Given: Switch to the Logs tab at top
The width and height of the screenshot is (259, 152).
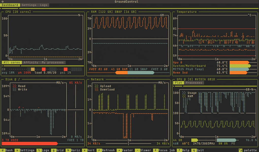Looking at the screenshot, I should (x=44, y=5).
